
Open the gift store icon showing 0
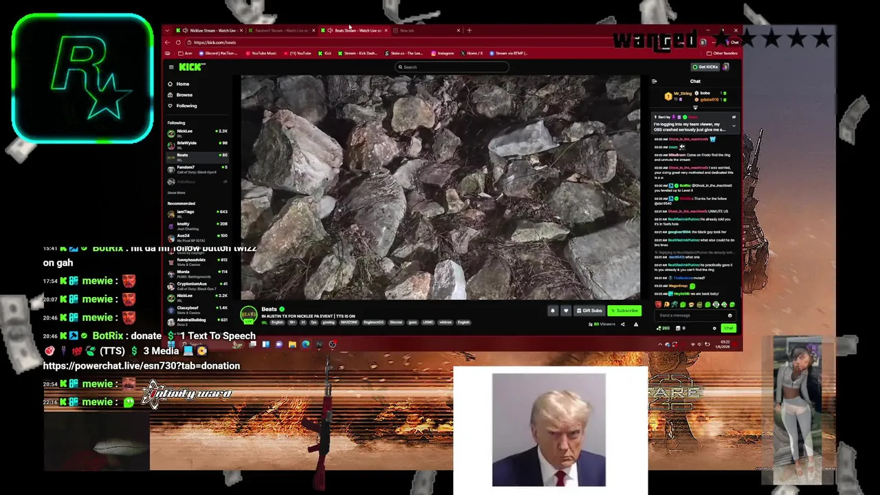[680, 328]
